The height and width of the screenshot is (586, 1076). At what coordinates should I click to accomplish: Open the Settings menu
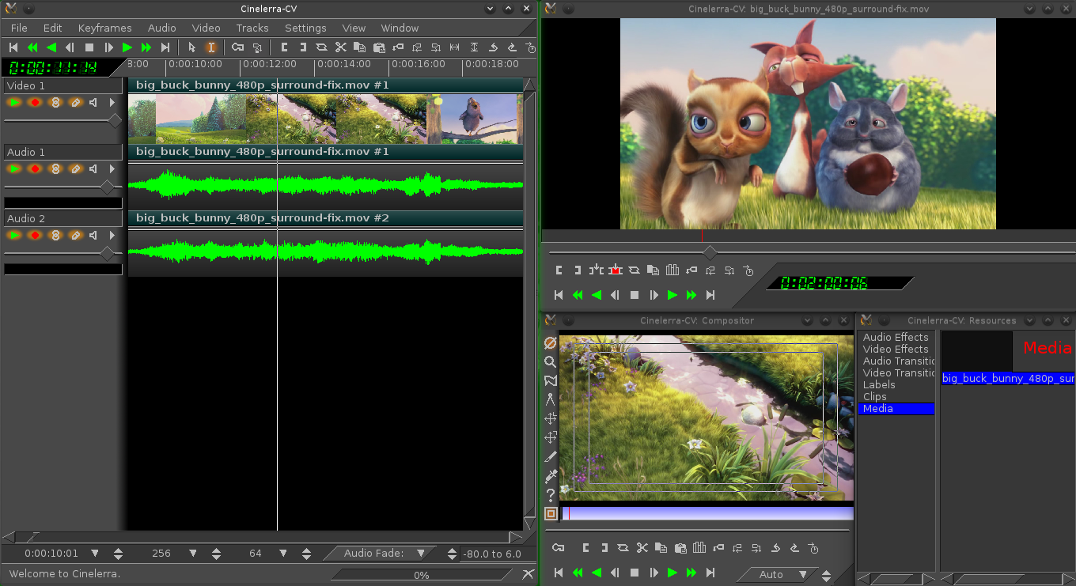coord(305,28)
